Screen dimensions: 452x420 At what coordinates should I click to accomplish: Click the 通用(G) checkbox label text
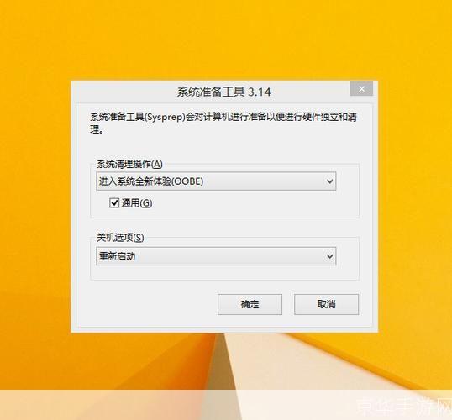click(x=137, y=203)
